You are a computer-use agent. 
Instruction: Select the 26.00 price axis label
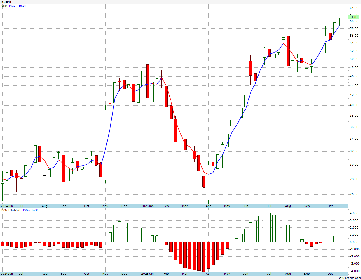coord(354,194)
